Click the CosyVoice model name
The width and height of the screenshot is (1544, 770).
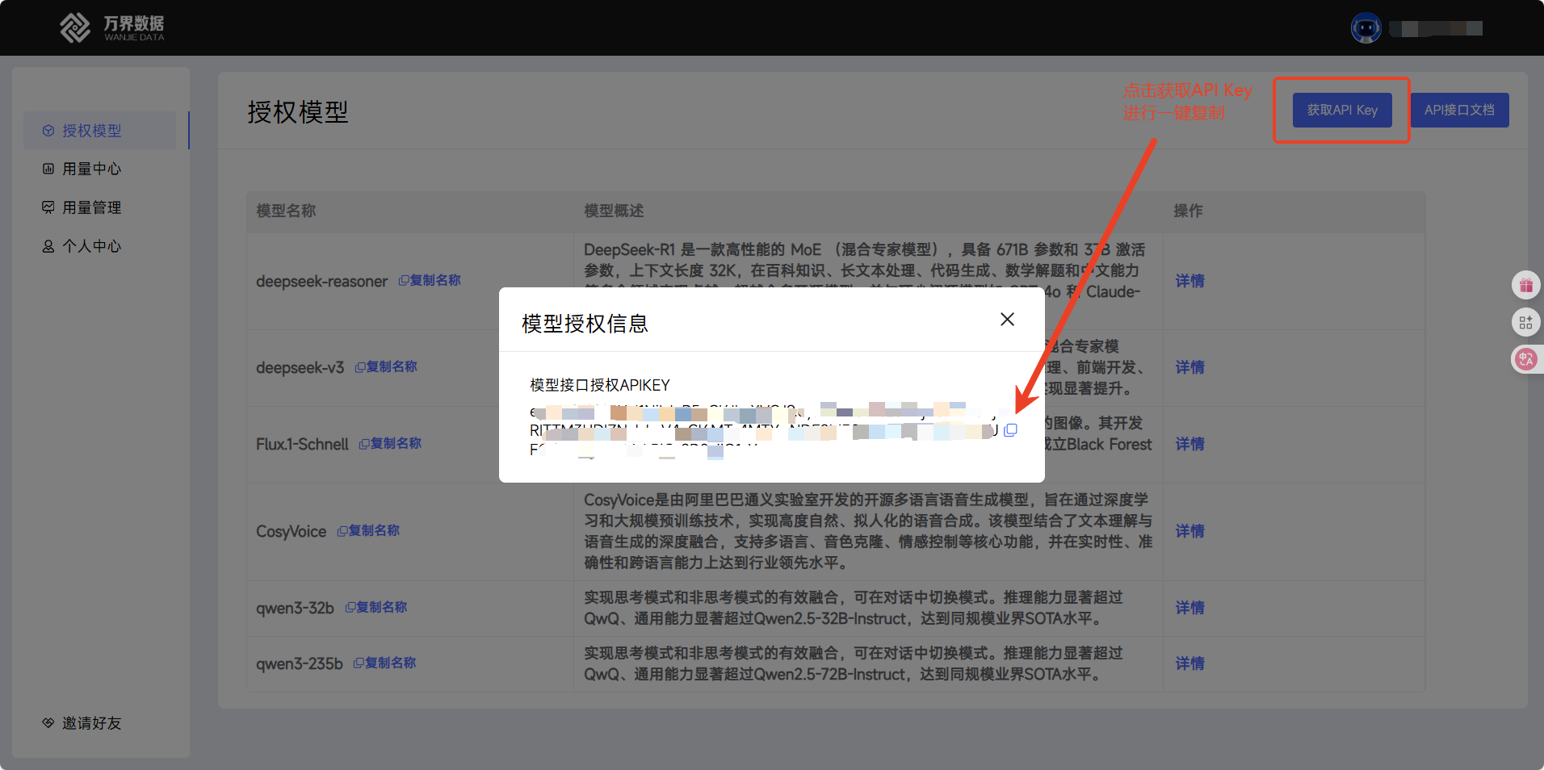291,532
